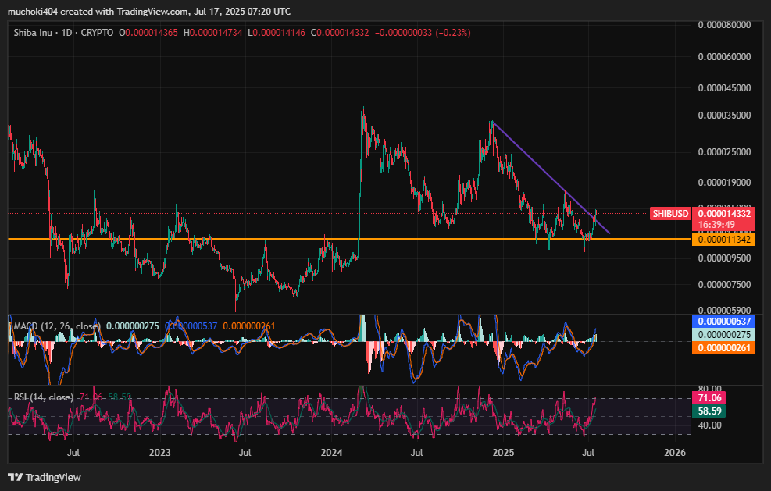This screenshot has width=771, height=491.
Task: Click the red RSI value tag 71.06
Action: 708,397
